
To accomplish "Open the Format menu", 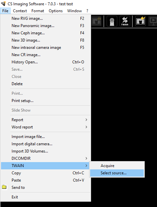I will (x=38, y=11).
